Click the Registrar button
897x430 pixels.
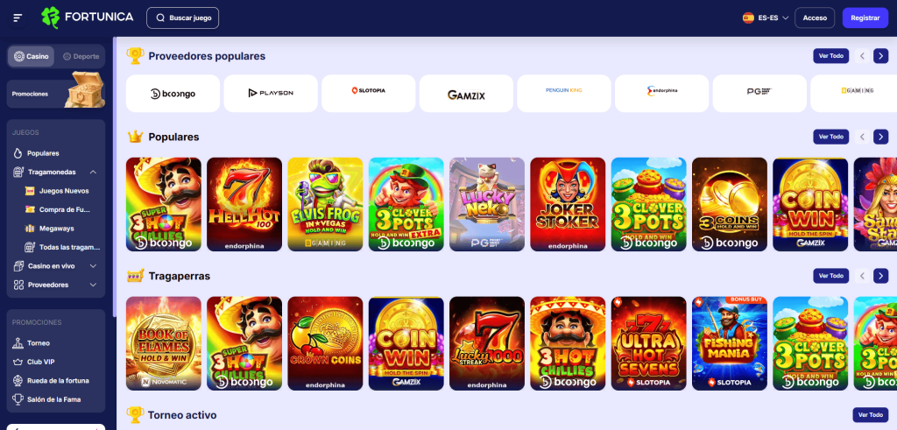pos(865,18)
